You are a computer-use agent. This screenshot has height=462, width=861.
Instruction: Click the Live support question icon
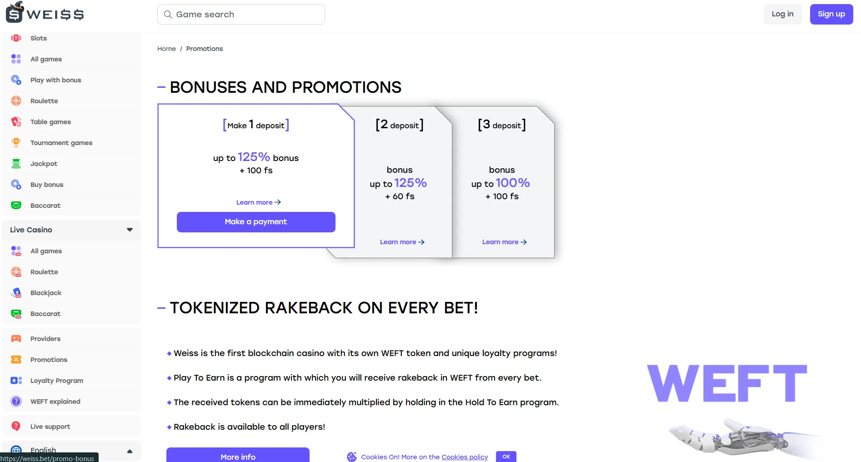tap(16, 427)
